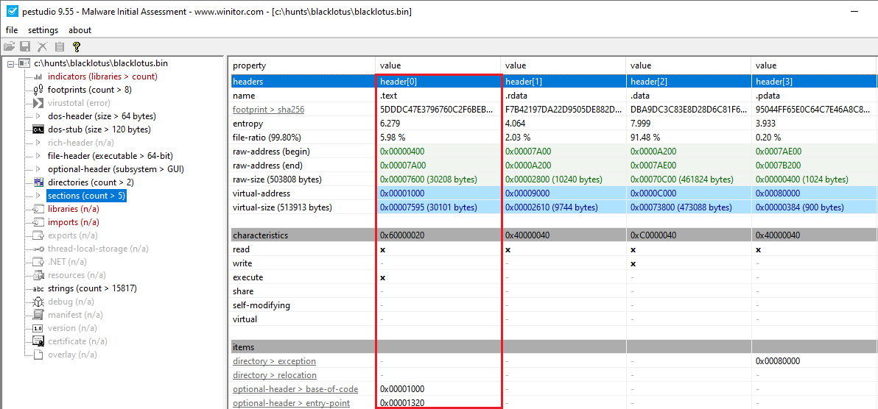Click the save floppy disk toolbar icon
The width and height of the screenshot is (878, 409).
(x=24, y=46)
